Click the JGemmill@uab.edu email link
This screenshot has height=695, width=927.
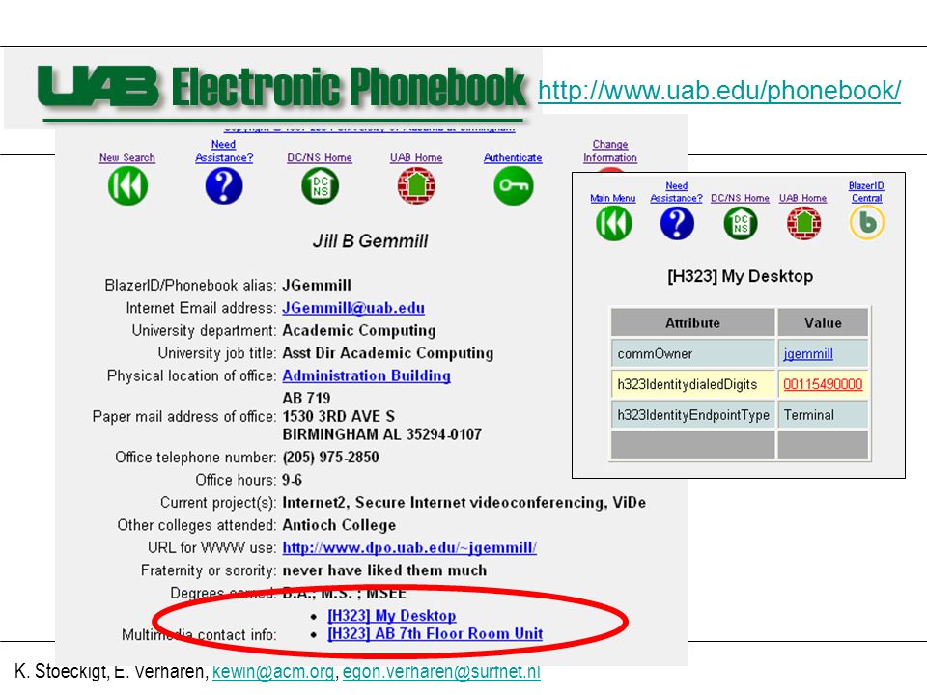(353, 308)
